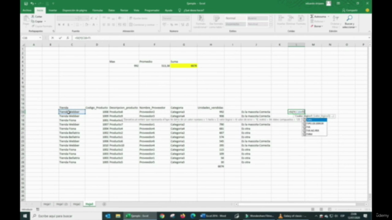The width and height of the screenshot is (392, 220).
Task: Open the fill color bucket icon
Action: point(86,24)
